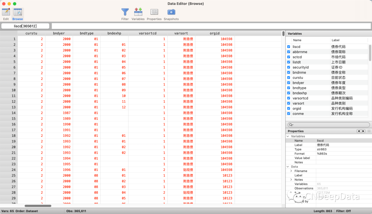Click the Label property value 债券代码

[323, 145]
